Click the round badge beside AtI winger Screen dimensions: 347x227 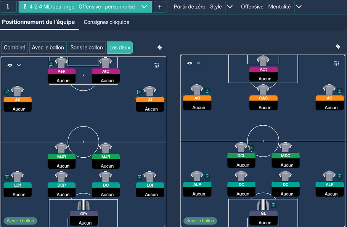pos(7,92)
